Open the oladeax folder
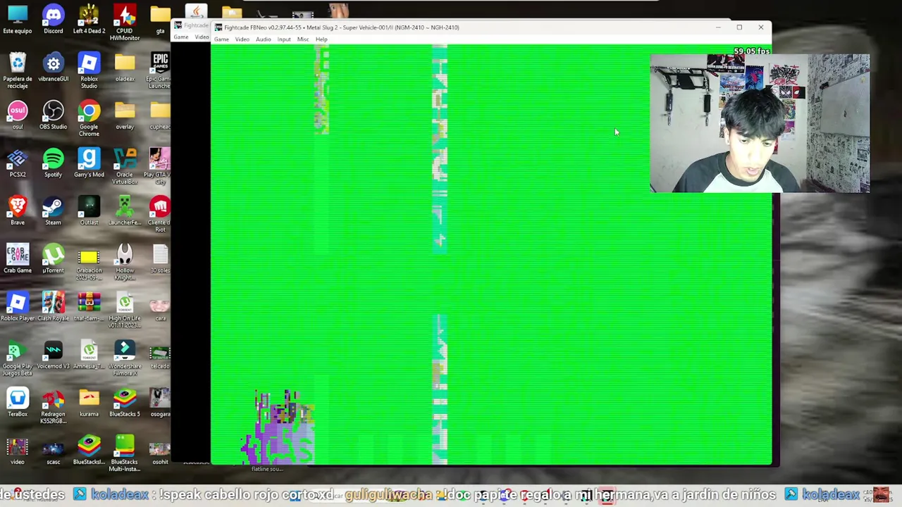902x507 pixels. tap(125, 68)
